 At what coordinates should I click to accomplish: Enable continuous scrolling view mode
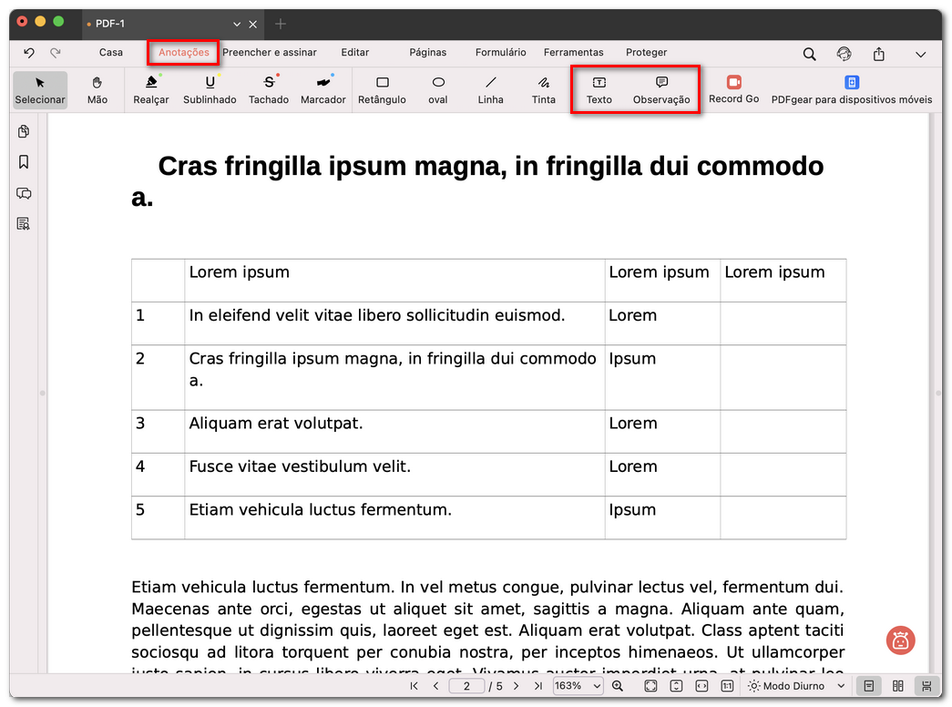click(926, 686)
